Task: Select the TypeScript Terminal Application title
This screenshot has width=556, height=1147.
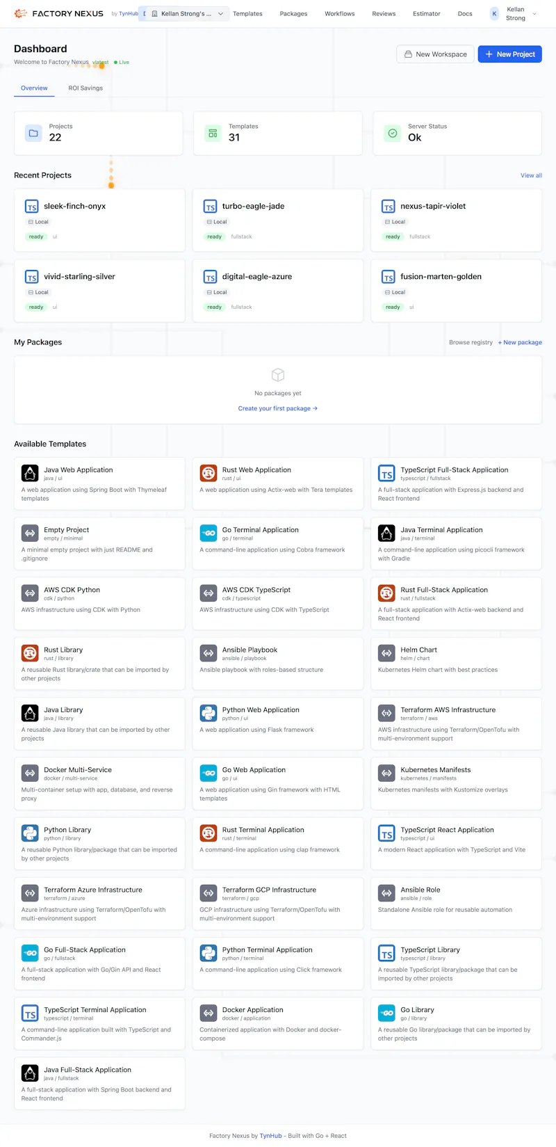Action: [x=95, y=1010]
